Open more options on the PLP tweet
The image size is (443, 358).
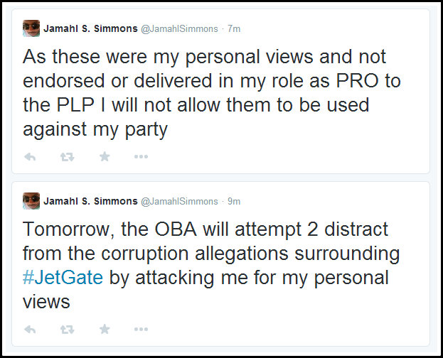(141, 157)
